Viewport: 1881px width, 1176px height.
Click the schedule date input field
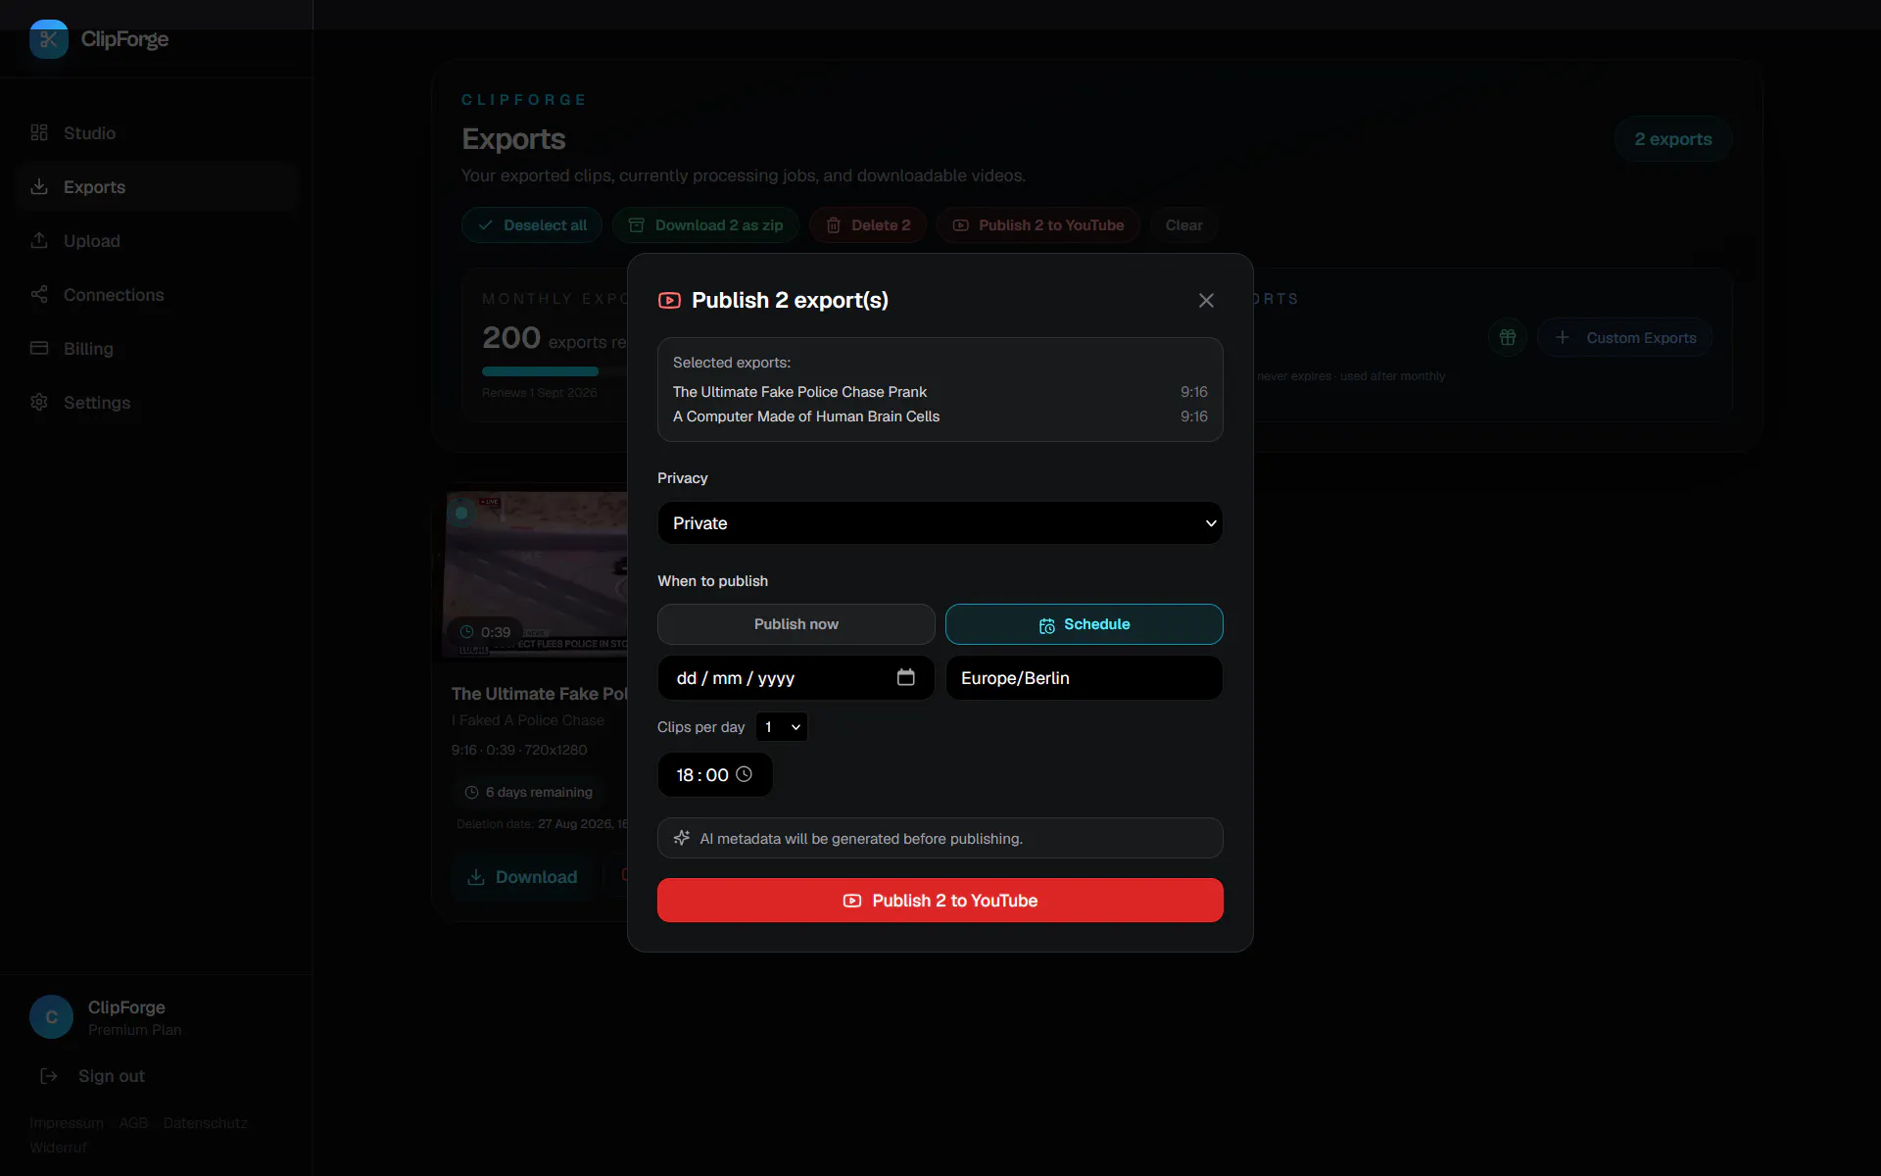tap(796, 678)
